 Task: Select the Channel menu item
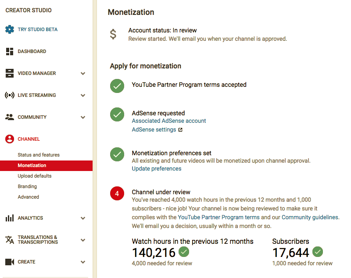tap(29, 139)
